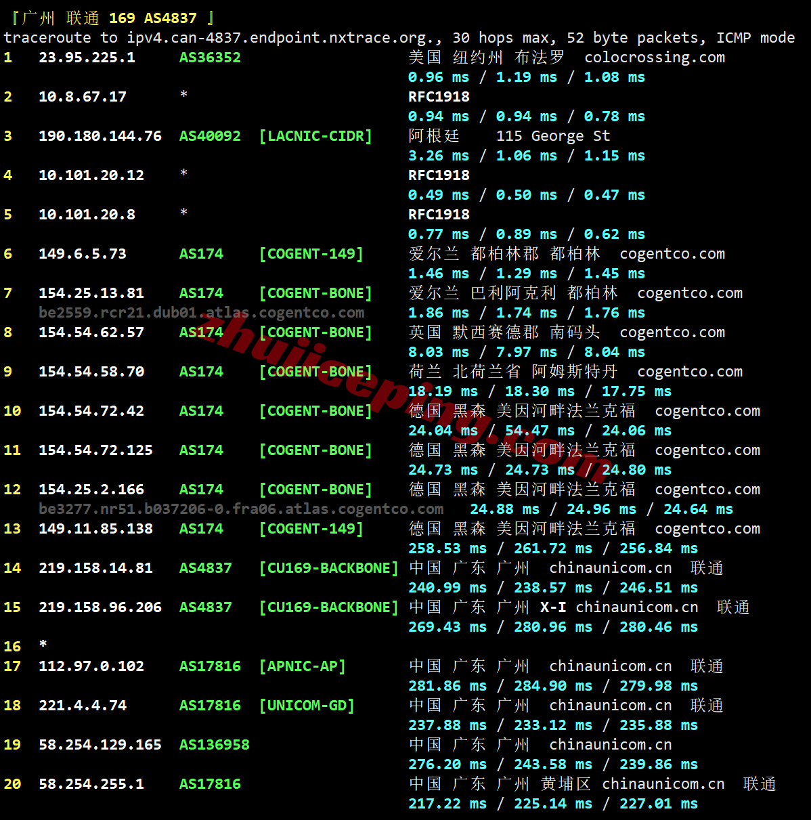811x820 pixels.
Task: Click the [CU169-BACKBONE] tag on hop 14
Action: click(329, 568)
